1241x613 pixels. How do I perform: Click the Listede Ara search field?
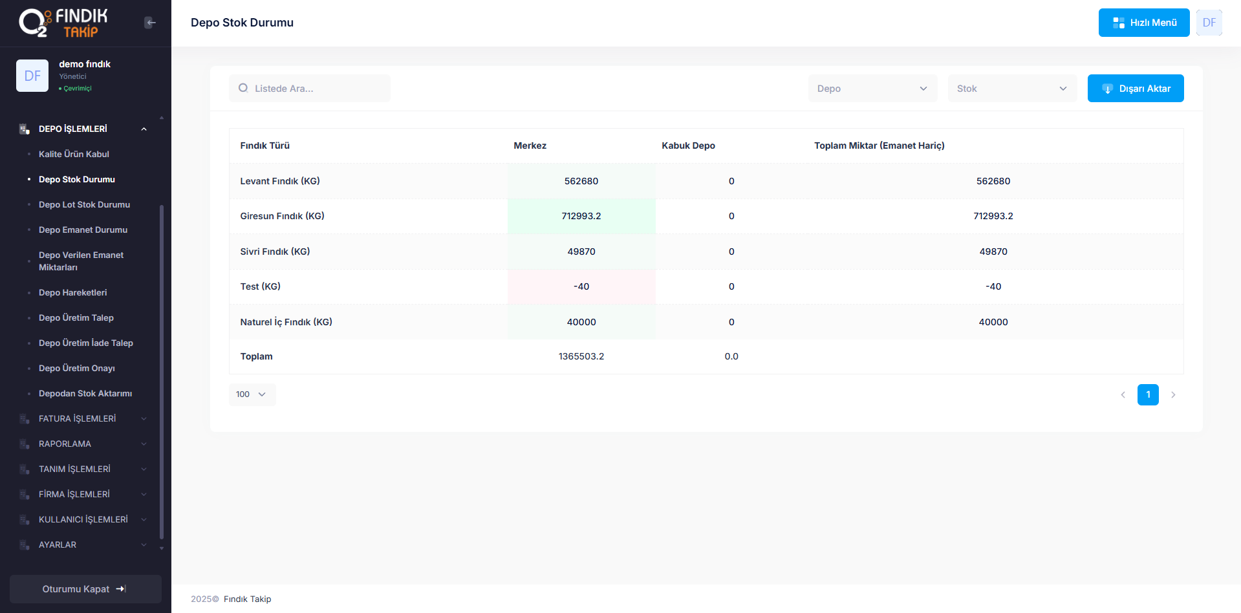[310, 89]
